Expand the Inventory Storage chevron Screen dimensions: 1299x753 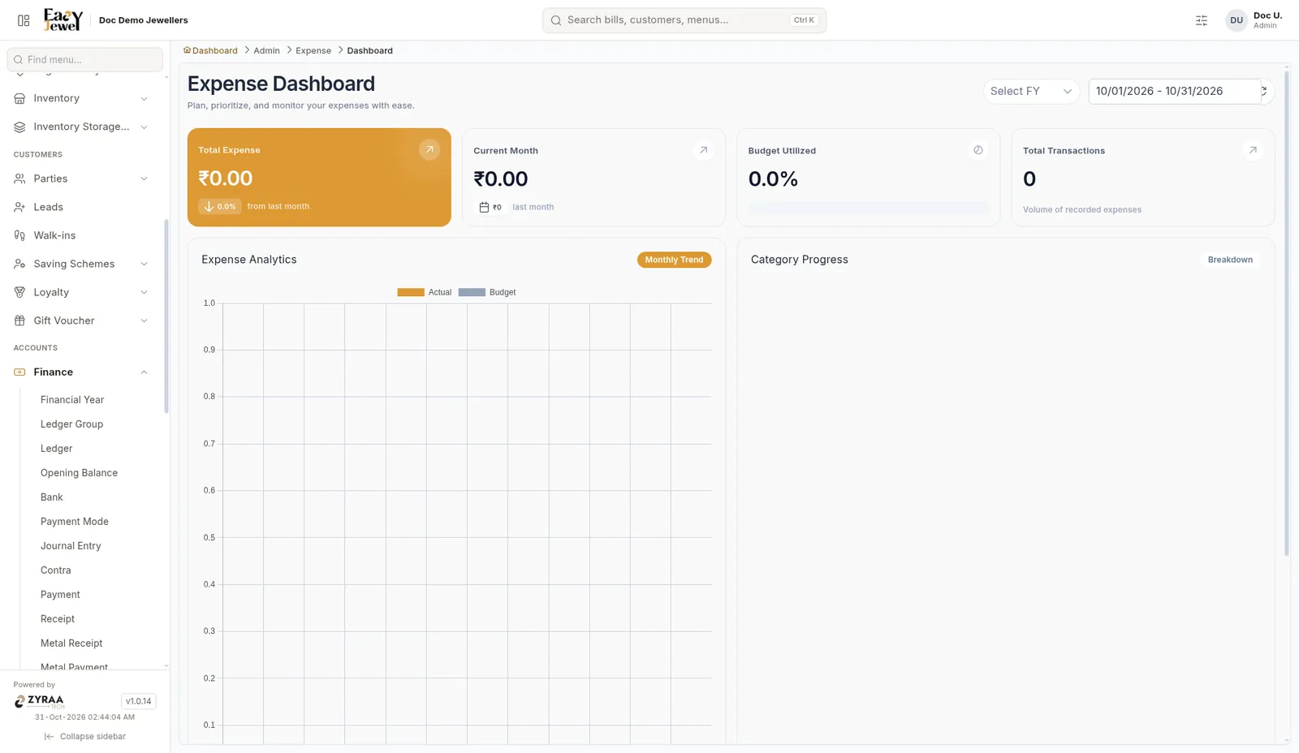point(144,127)
